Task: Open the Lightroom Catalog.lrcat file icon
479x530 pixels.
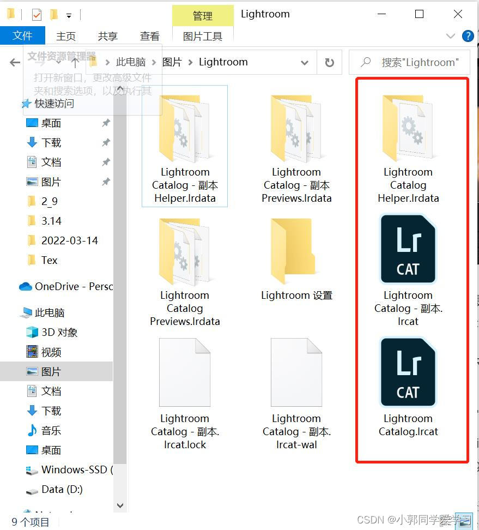Action: point(408,372)
